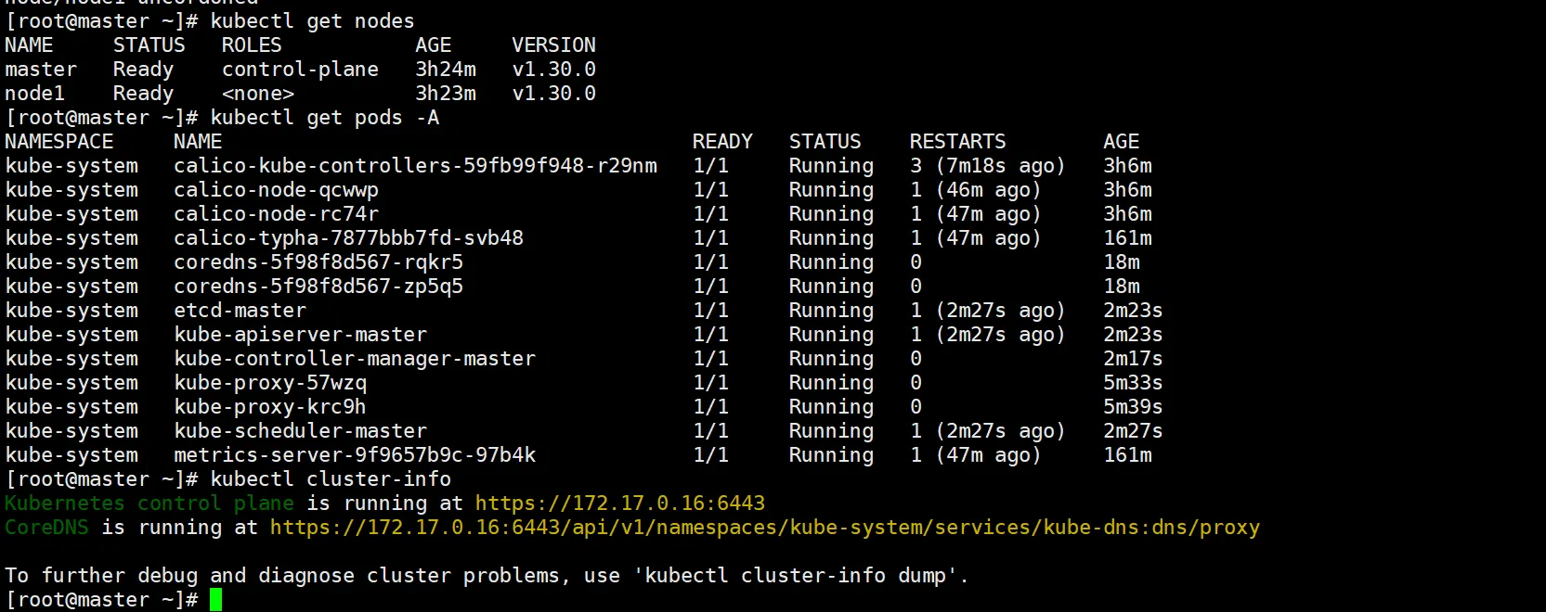Click the STATUS header in the nodes table

[149, 45]
